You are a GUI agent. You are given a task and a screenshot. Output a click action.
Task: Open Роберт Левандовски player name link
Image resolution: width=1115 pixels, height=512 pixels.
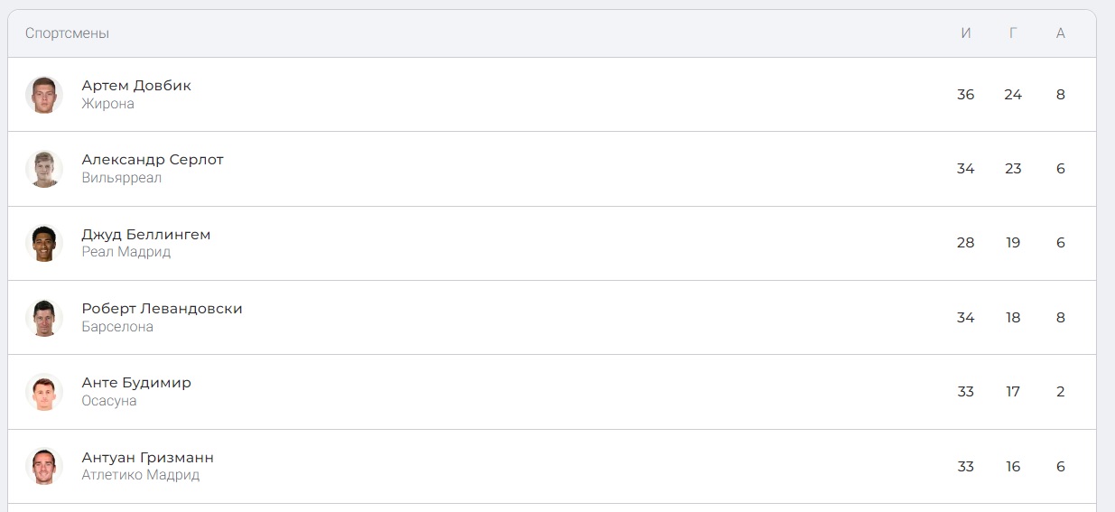click(163, 309)
